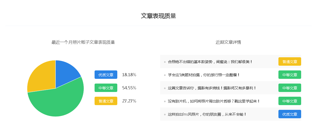This screenshot has height=139, width=317.
Task: Click the yellow 普通文章 legend button
Action: 106,101
